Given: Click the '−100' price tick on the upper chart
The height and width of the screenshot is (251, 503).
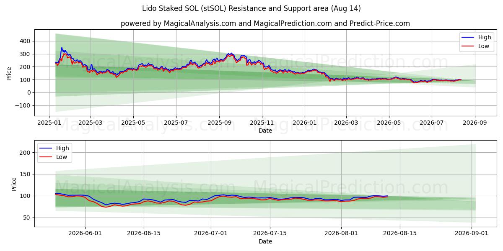Looking at the screenshot, I should click(x=23, y=106).
